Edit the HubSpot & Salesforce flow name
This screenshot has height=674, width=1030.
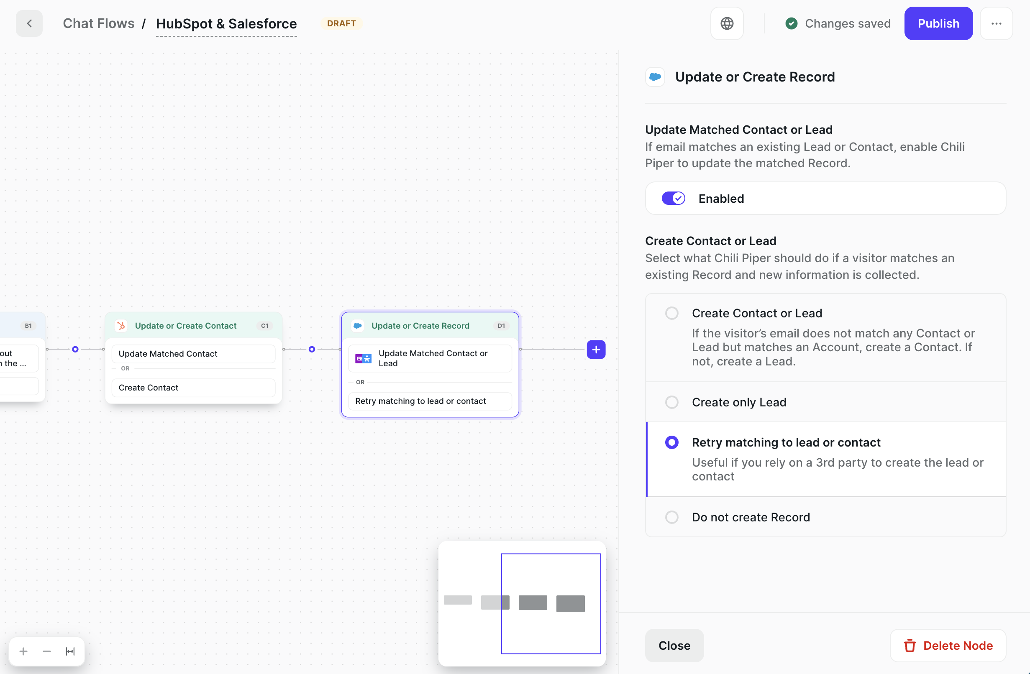point(226,23)
